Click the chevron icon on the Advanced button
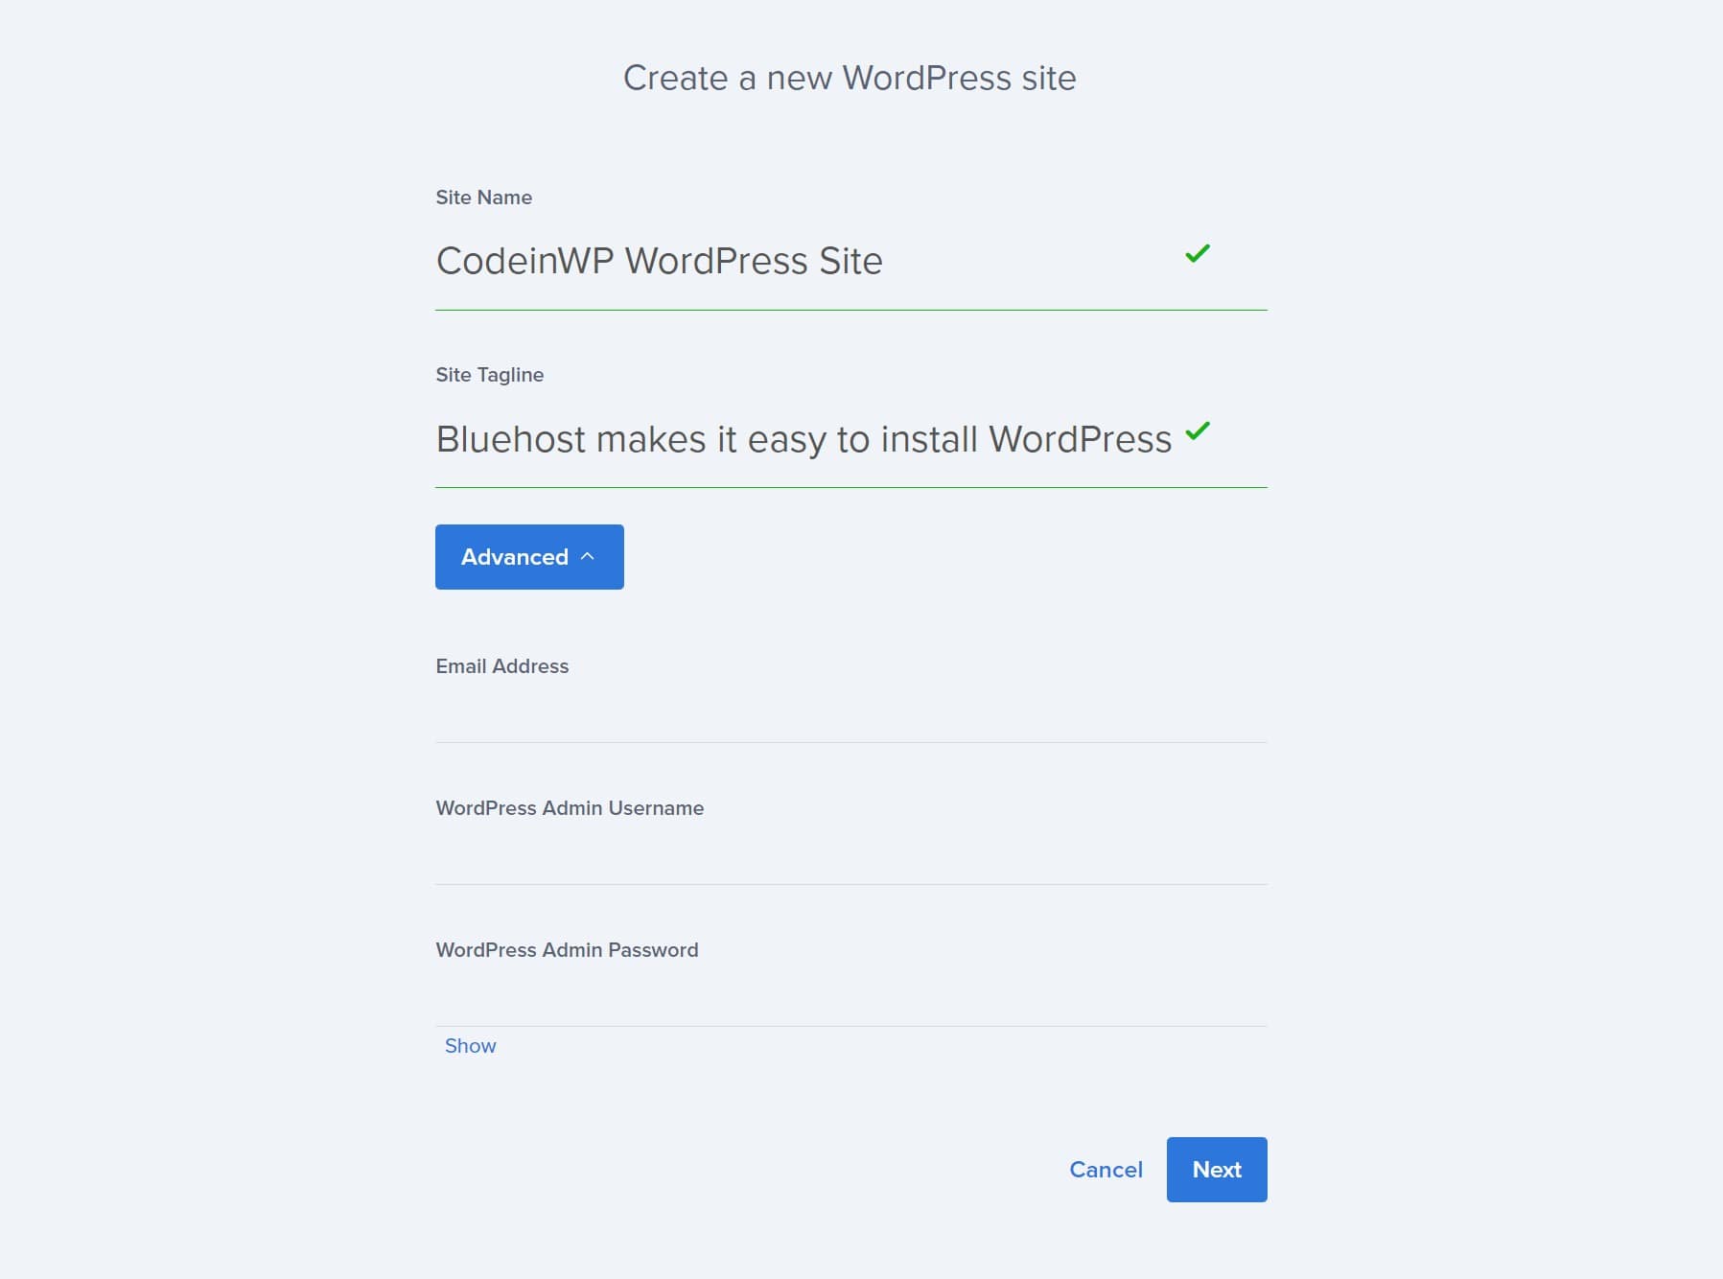This screenshot has height=1279, width=1723. pos(587,556)
